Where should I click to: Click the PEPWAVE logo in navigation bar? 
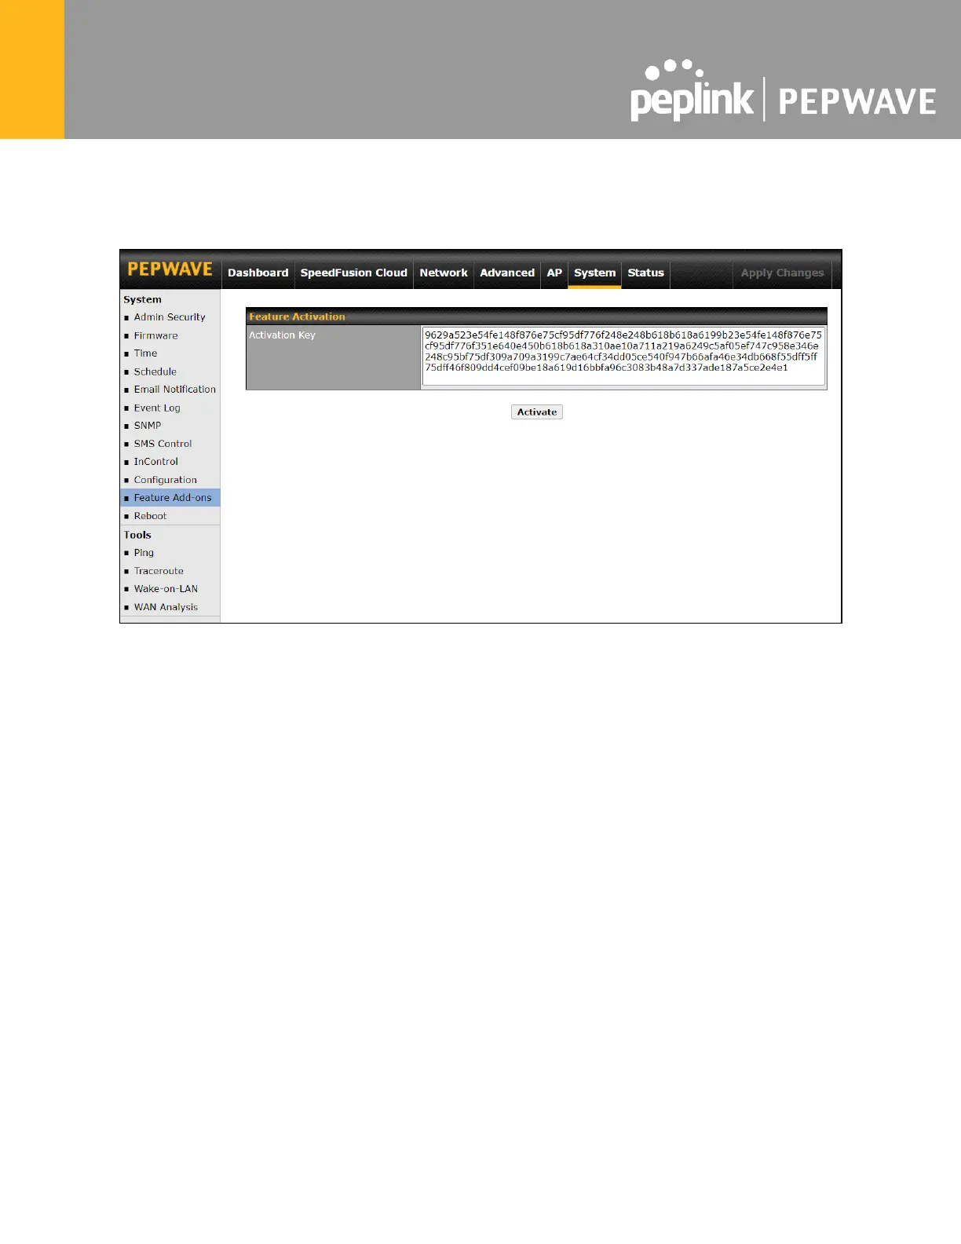click(170, 269)
